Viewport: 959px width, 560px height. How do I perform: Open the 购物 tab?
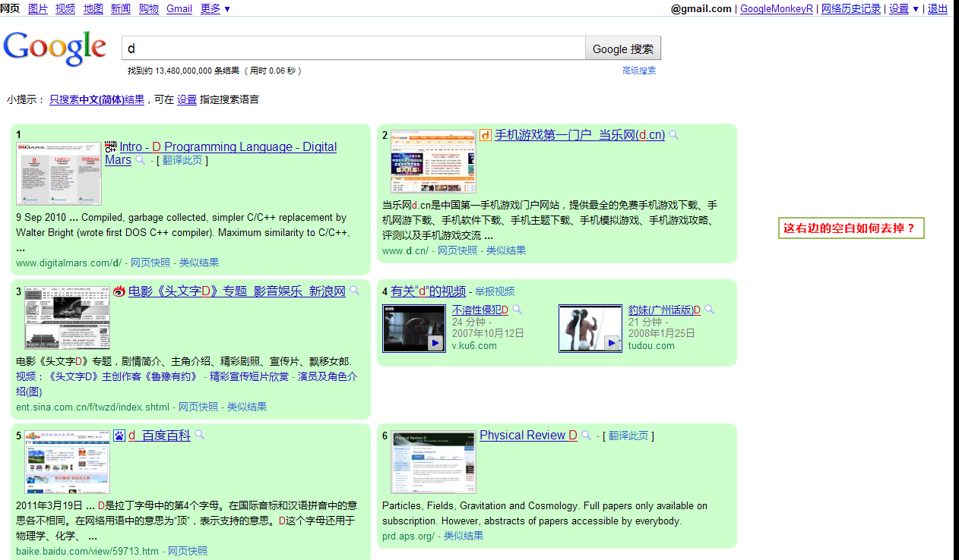pos(149,8)
